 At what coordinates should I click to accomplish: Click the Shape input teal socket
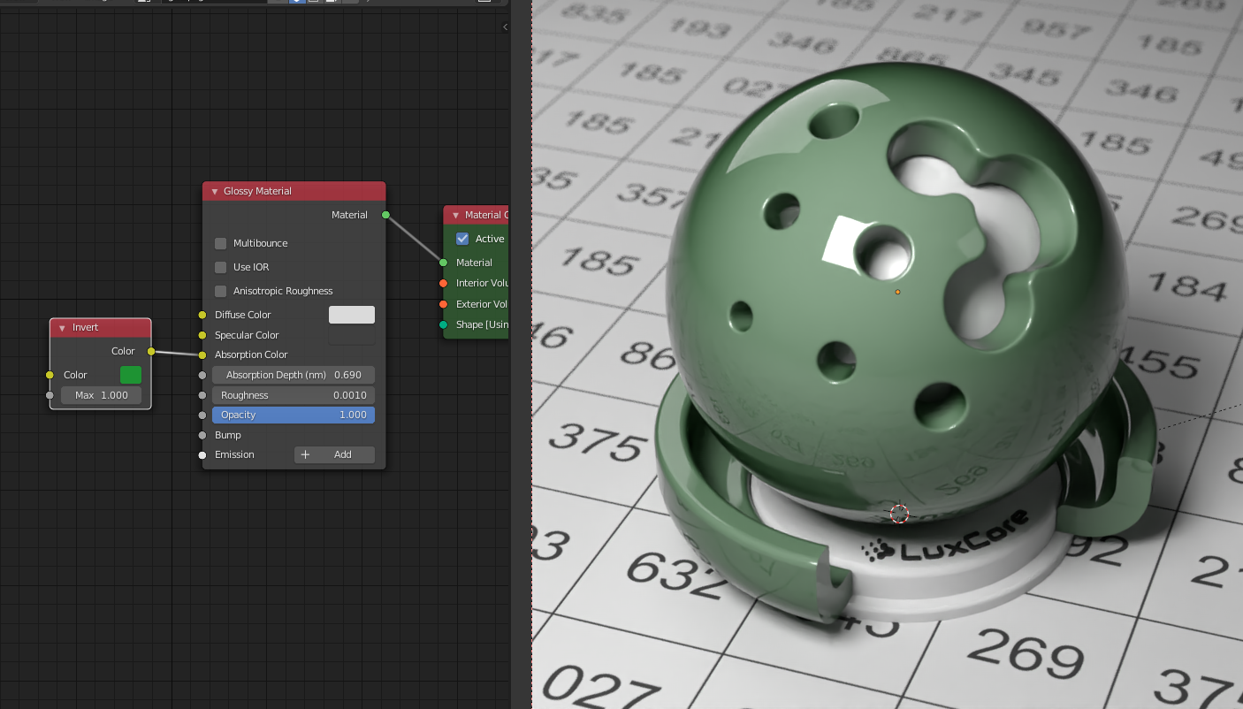click(444, 324)
